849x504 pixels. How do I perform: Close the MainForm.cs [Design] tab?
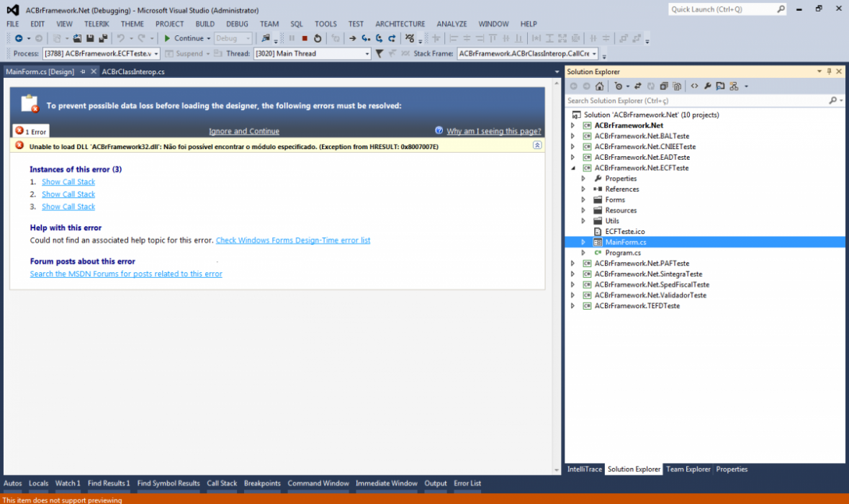94,71
